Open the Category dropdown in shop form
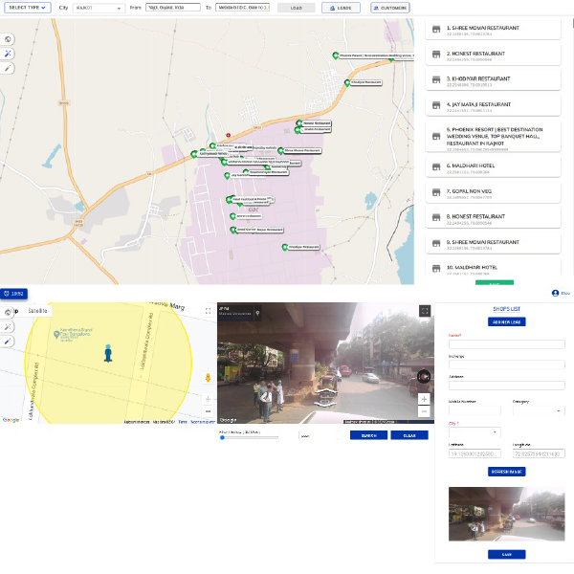 538,410
